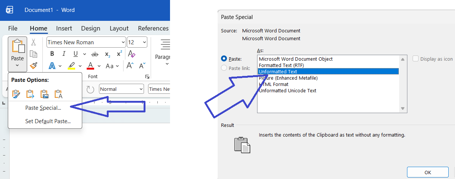Apply Strikethrough formatting

tap(95, 54)
